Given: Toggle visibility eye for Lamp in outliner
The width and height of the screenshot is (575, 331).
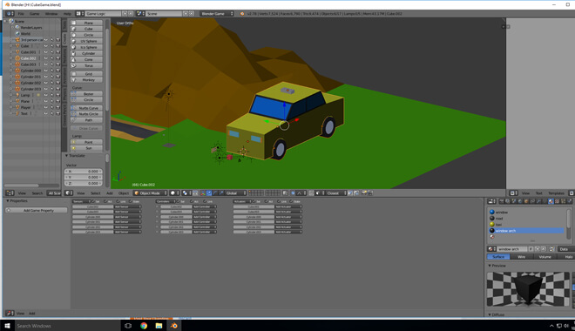Looking at the screenshot, I should (x=46, y=95).
